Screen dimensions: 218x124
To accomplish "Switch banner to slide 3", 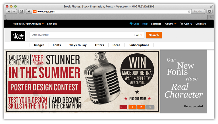I will (150, 107).
